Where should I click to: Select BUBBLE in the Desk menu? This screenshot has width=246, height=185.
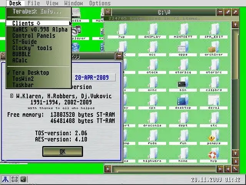pos(38,54)
